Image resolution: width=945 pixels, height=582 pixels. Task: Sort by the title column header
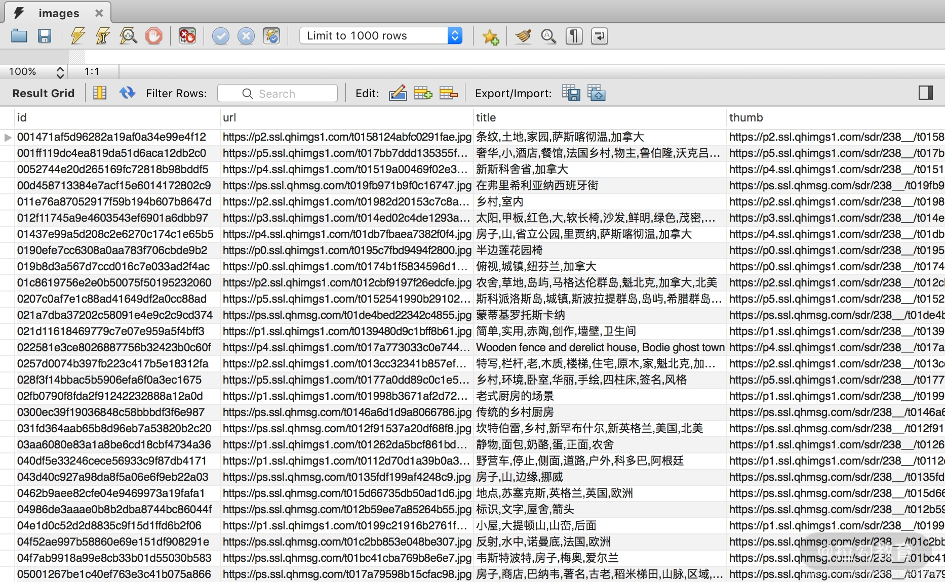click(600, 117)
